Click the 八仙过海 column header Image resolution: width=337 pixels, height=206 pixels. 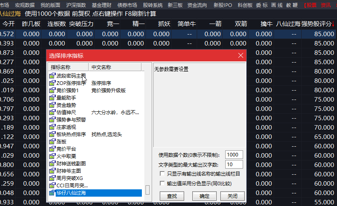tap(288, 24)
